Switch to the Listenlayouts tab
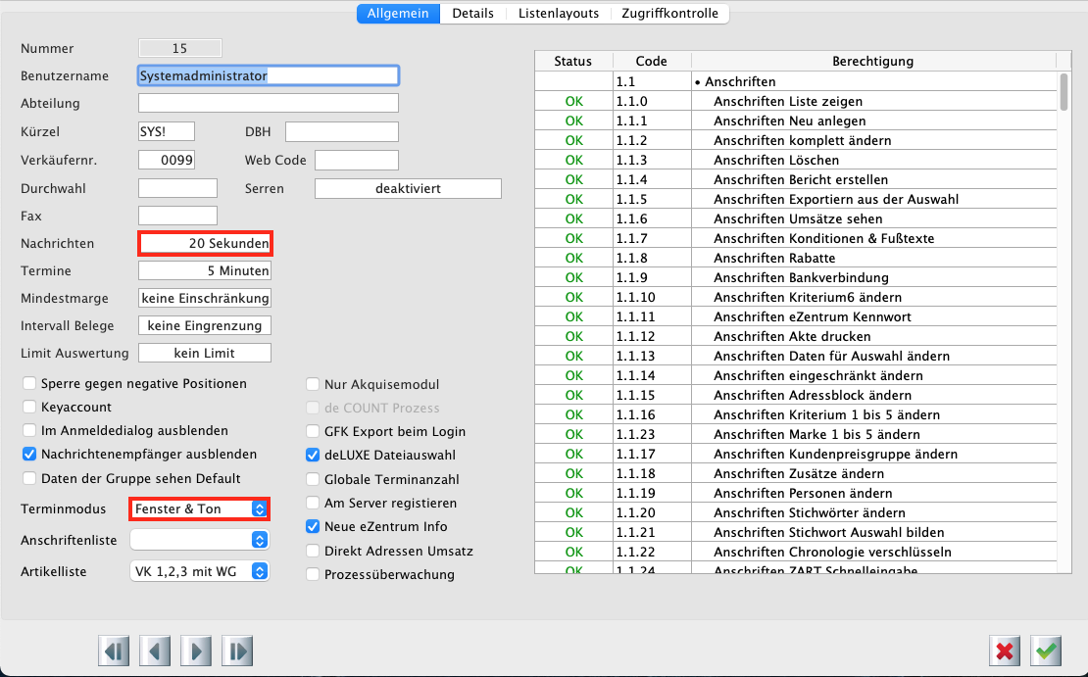The height and width of the screenshot is (677, 1088). pos(559,14)
